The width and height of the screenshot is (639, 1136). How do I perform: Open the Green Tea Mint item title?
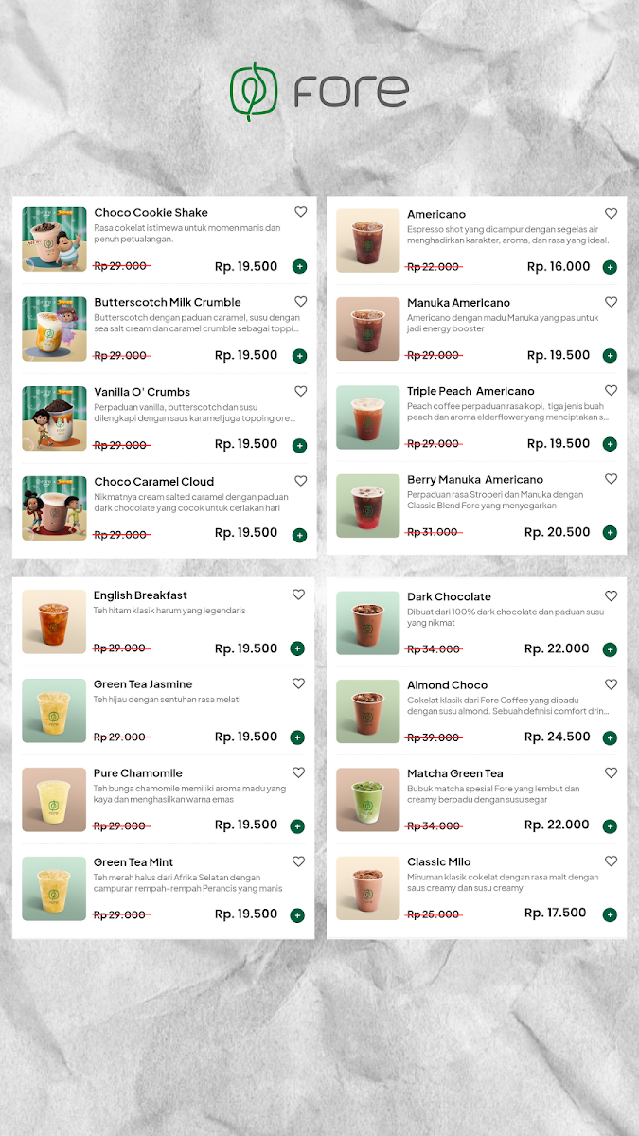[x=133, y=862]
